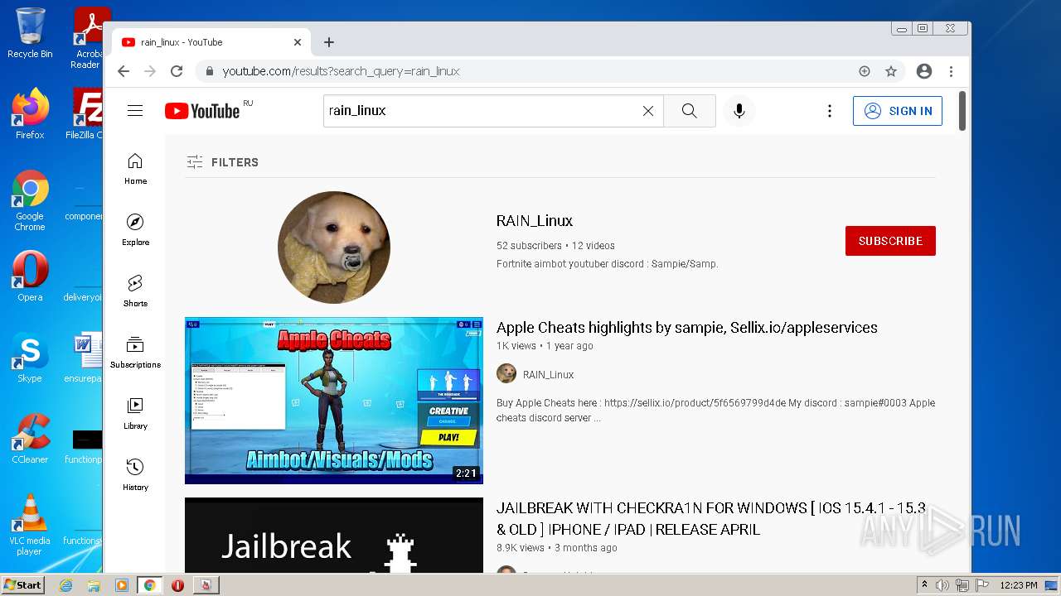Run search with the magnifier button
Screen dimensions: 1061x596
click(690, 111)
